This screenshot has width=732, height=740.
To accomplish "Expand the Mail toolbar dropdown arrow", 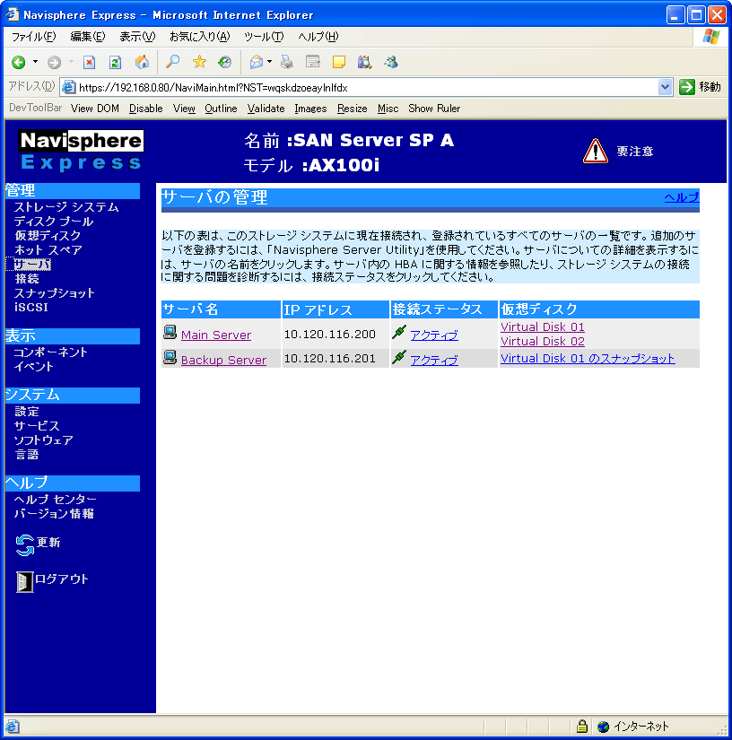I will pos(269,62).
